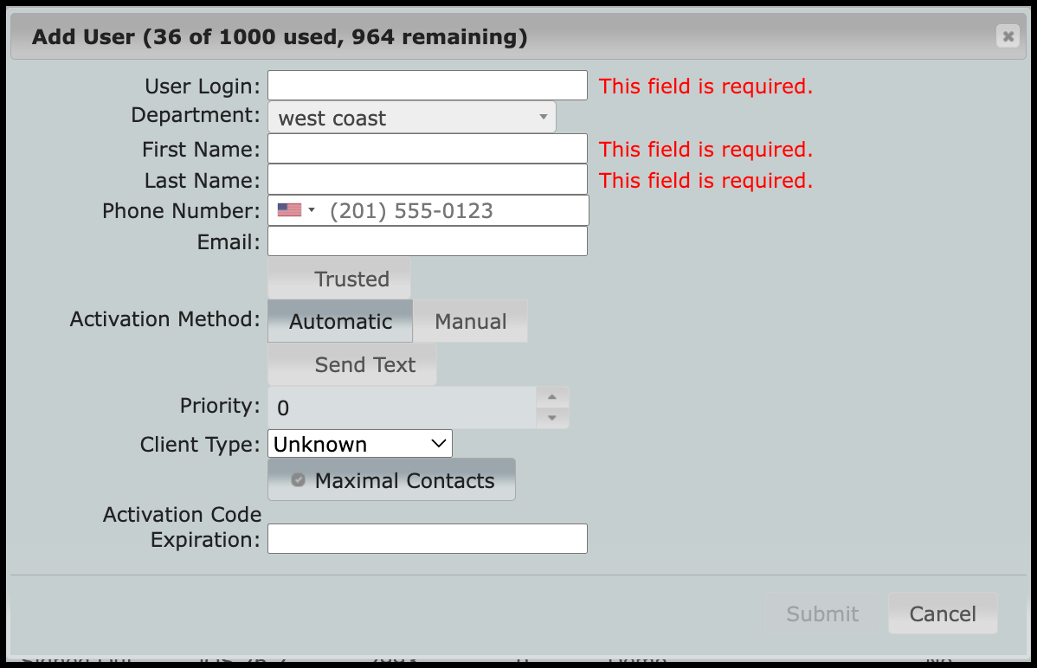The height and width of the screenshot is (668, 1037).
Task: Increase Priority with up arrow
Action: click(x=553, y=397)
